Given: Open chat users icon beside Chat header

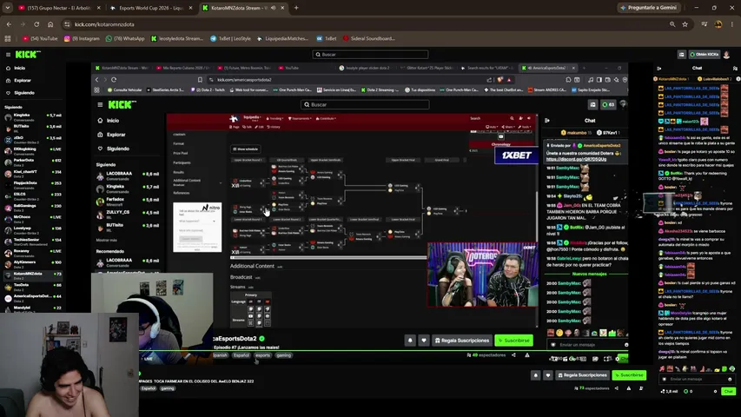Looking at the screenshot, I should click(x=735, y=68).
